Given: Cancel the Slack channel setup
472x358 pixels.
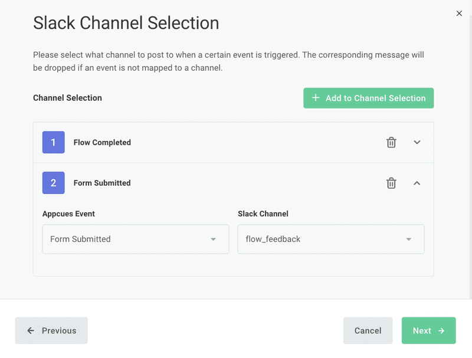Looking at the screenshot, I should [368, 330].
